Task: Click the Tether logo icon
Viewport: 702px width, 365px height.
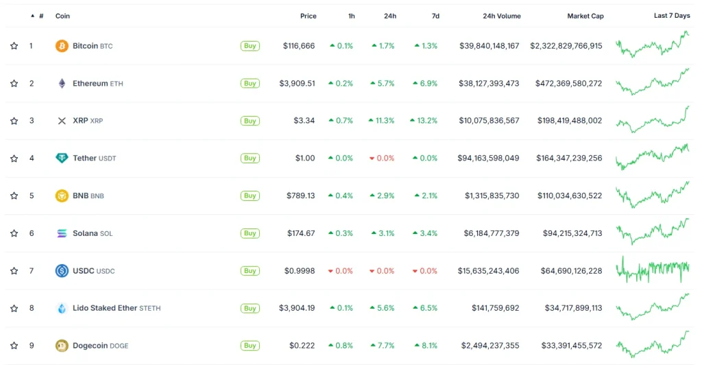Action: pos(62,158)
